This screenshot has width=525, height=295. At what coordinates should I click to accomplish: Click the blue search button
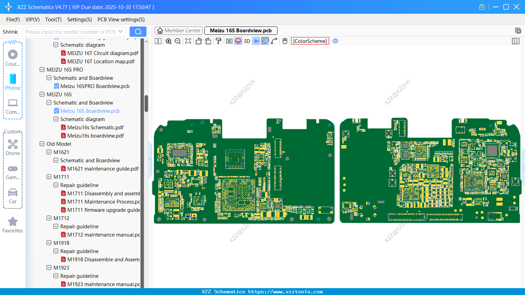click(138, 32)
